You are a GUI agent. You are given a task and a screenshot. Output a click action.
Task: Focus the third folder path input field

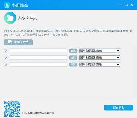click(38, 65)
